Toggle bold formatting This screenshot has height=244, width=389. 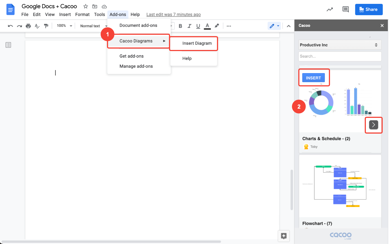point(180,26)
